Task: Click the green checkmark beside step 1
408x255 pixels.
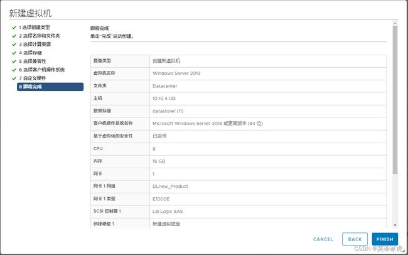Action: [14, 28]
